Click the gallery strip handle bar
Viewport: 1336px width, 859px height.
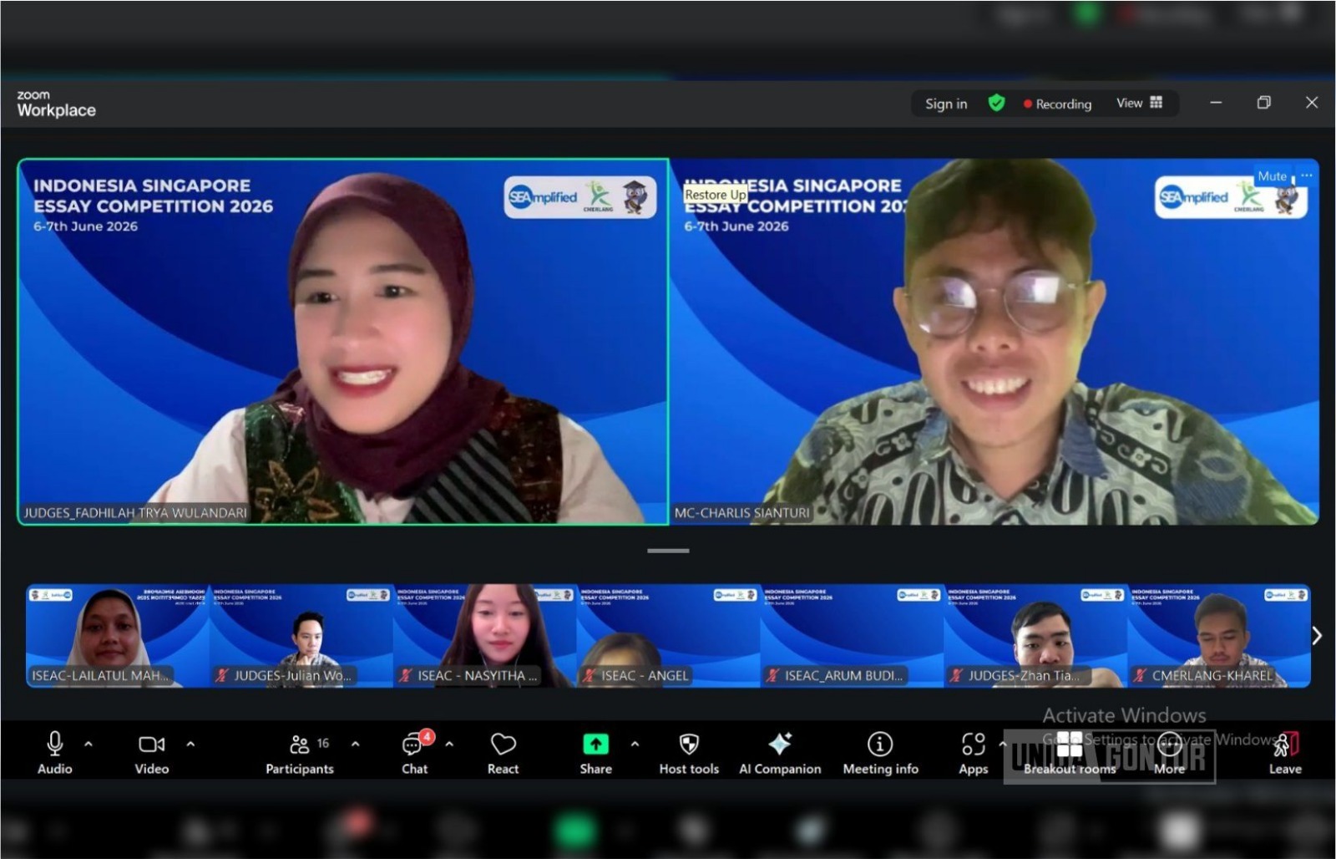tap(668, 551)
